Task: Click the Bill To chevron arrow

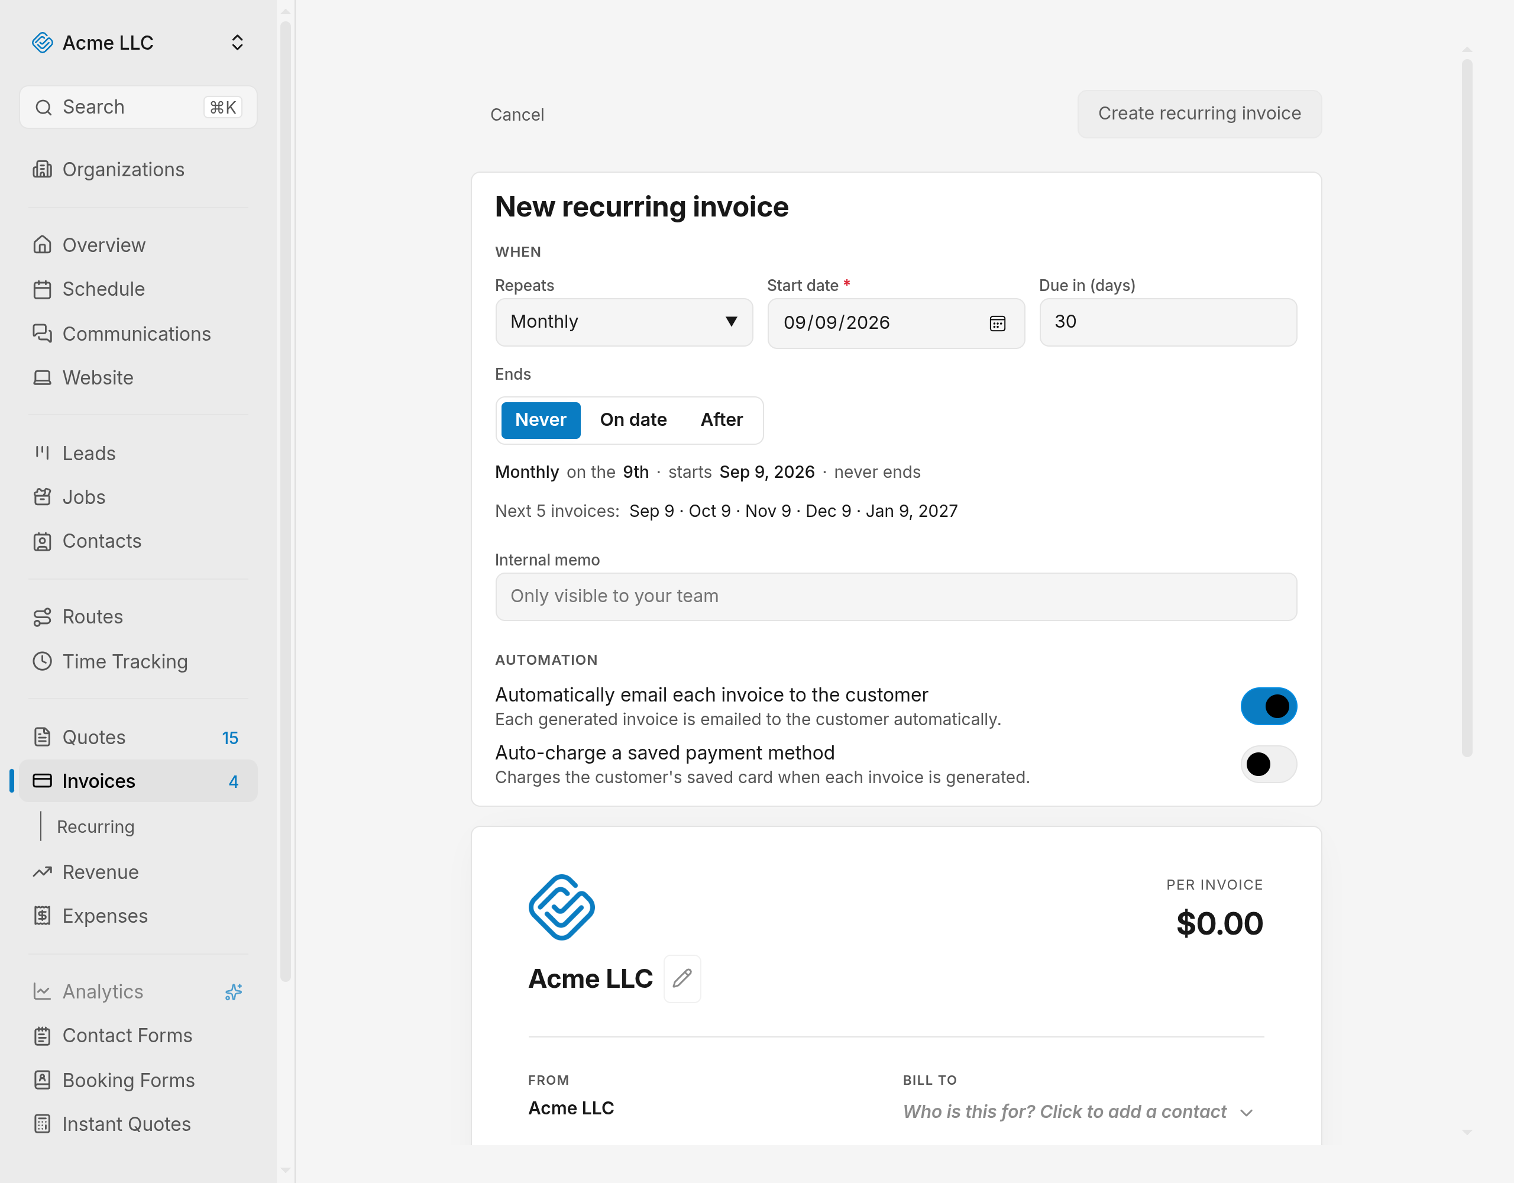Action: click(x=1247, y=1113)
